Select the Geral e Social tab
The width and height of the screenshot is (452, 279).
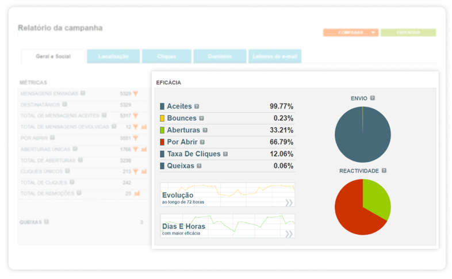click(x=53, y=56)
